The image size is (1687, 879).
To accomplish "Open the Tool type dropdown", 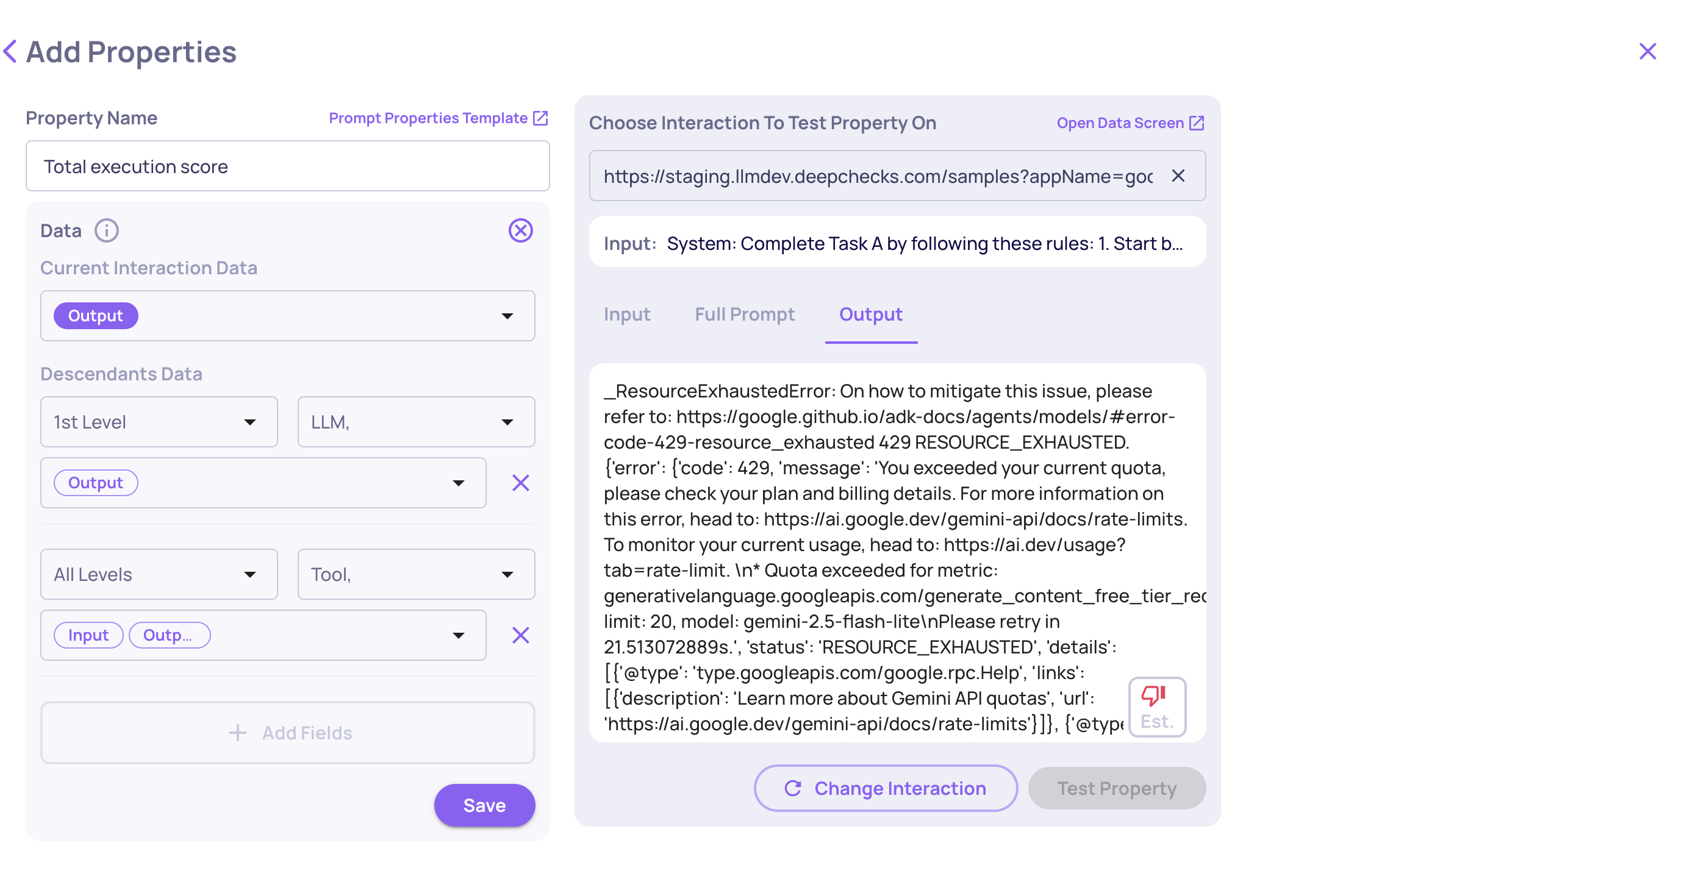I will (416, 575).
